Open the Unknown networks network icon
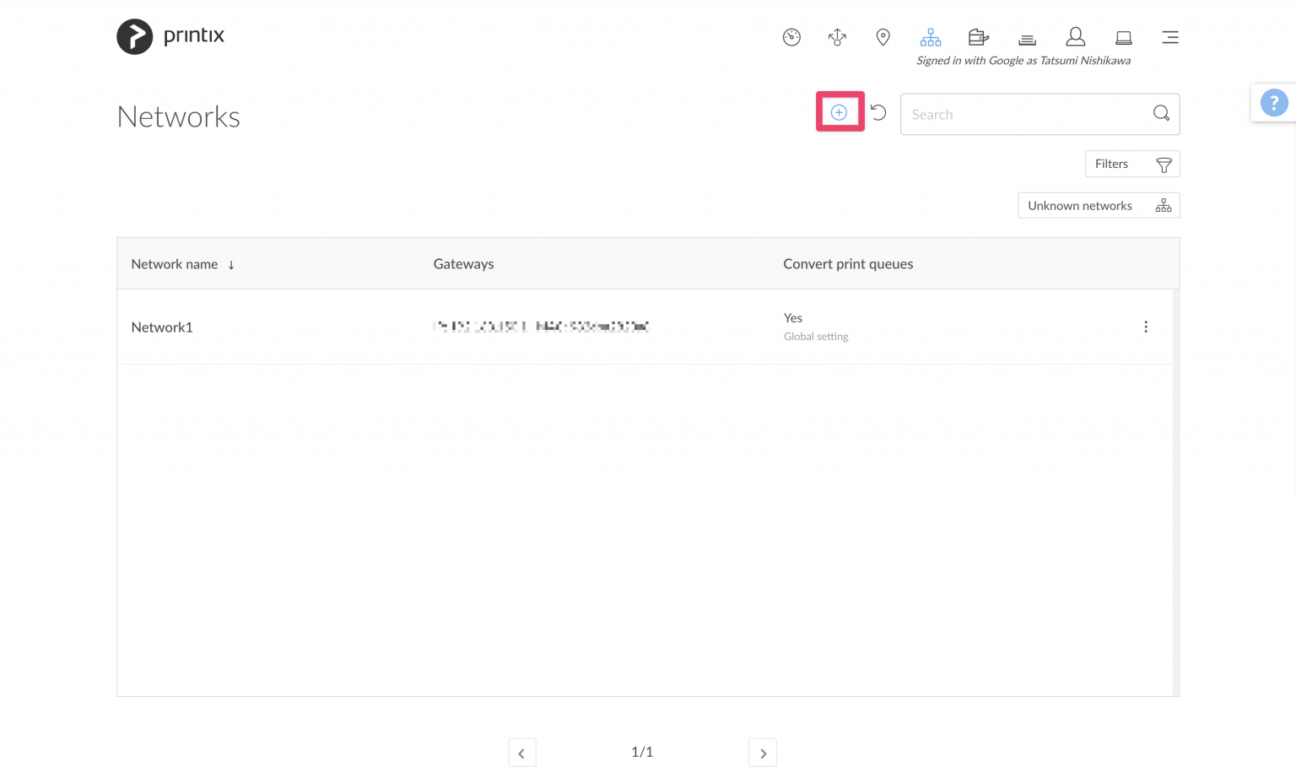Viewport: 1296px width, 767px height. (x=1164, y=204)
